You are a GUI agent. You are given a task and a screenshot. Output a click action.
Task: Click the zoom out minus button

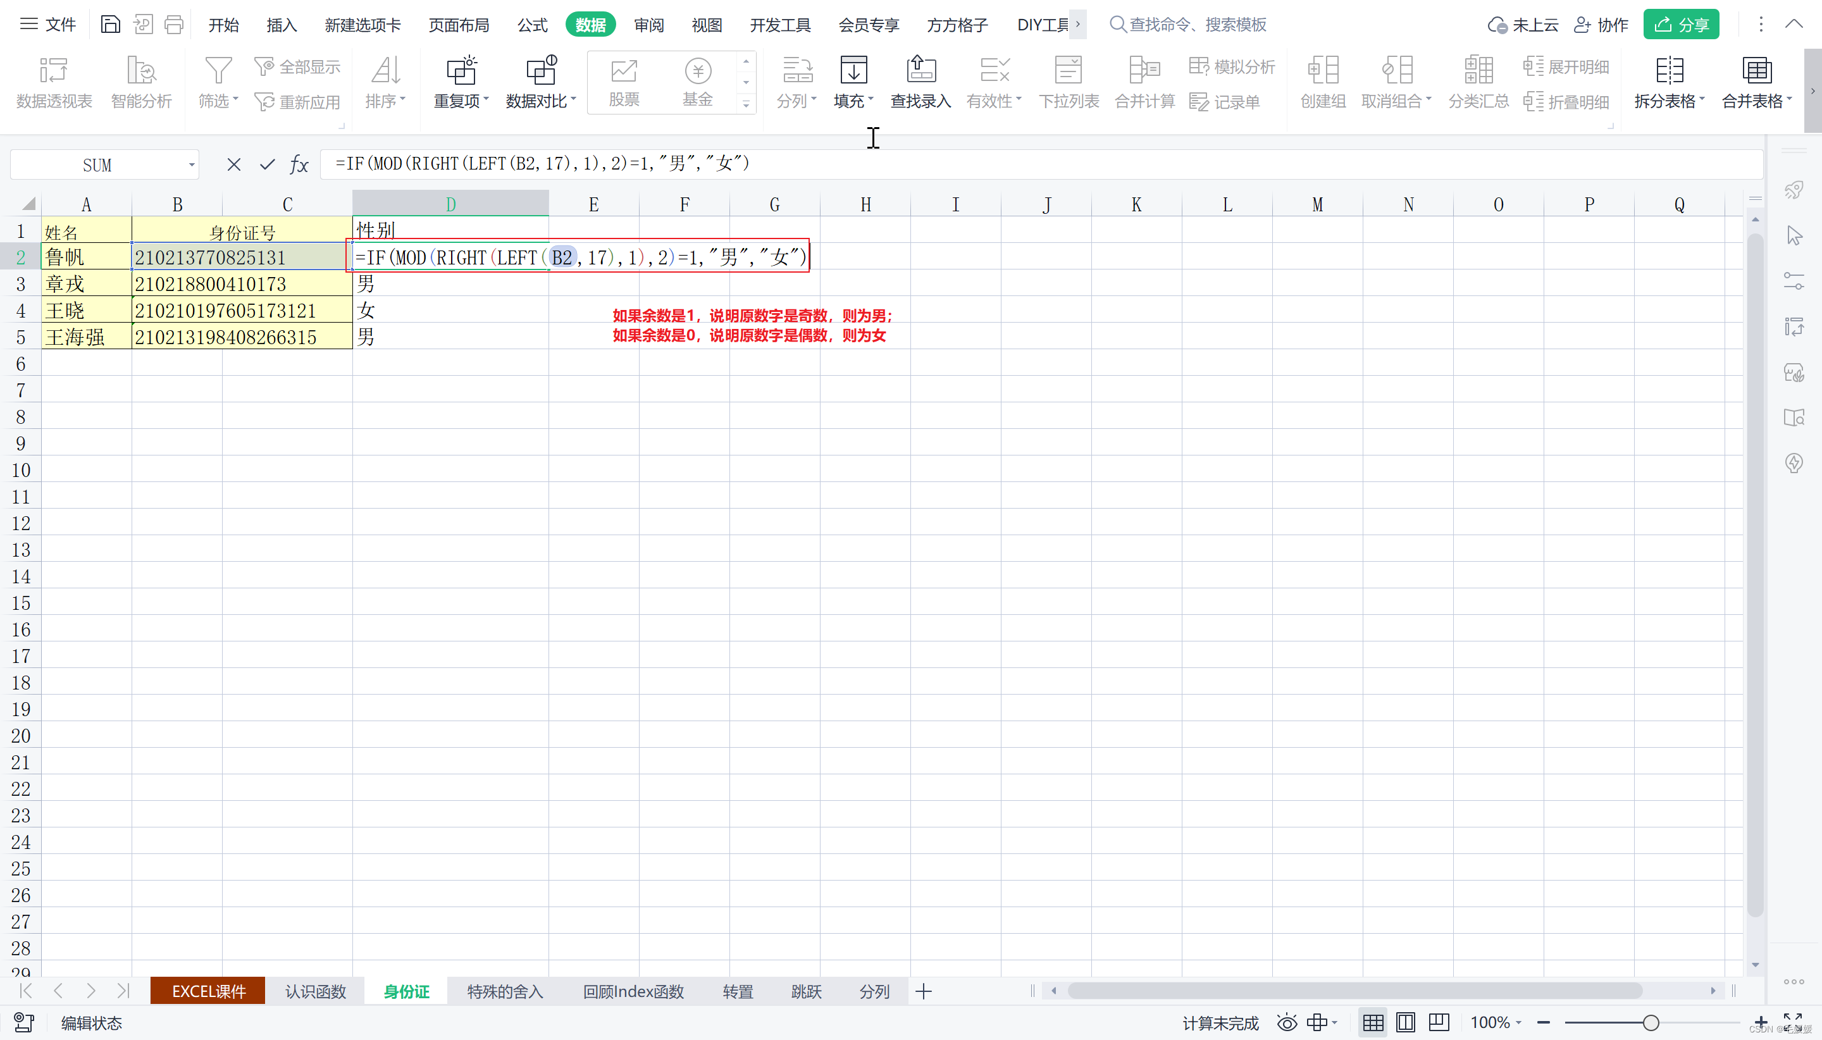click(x=1544, y=1023)
